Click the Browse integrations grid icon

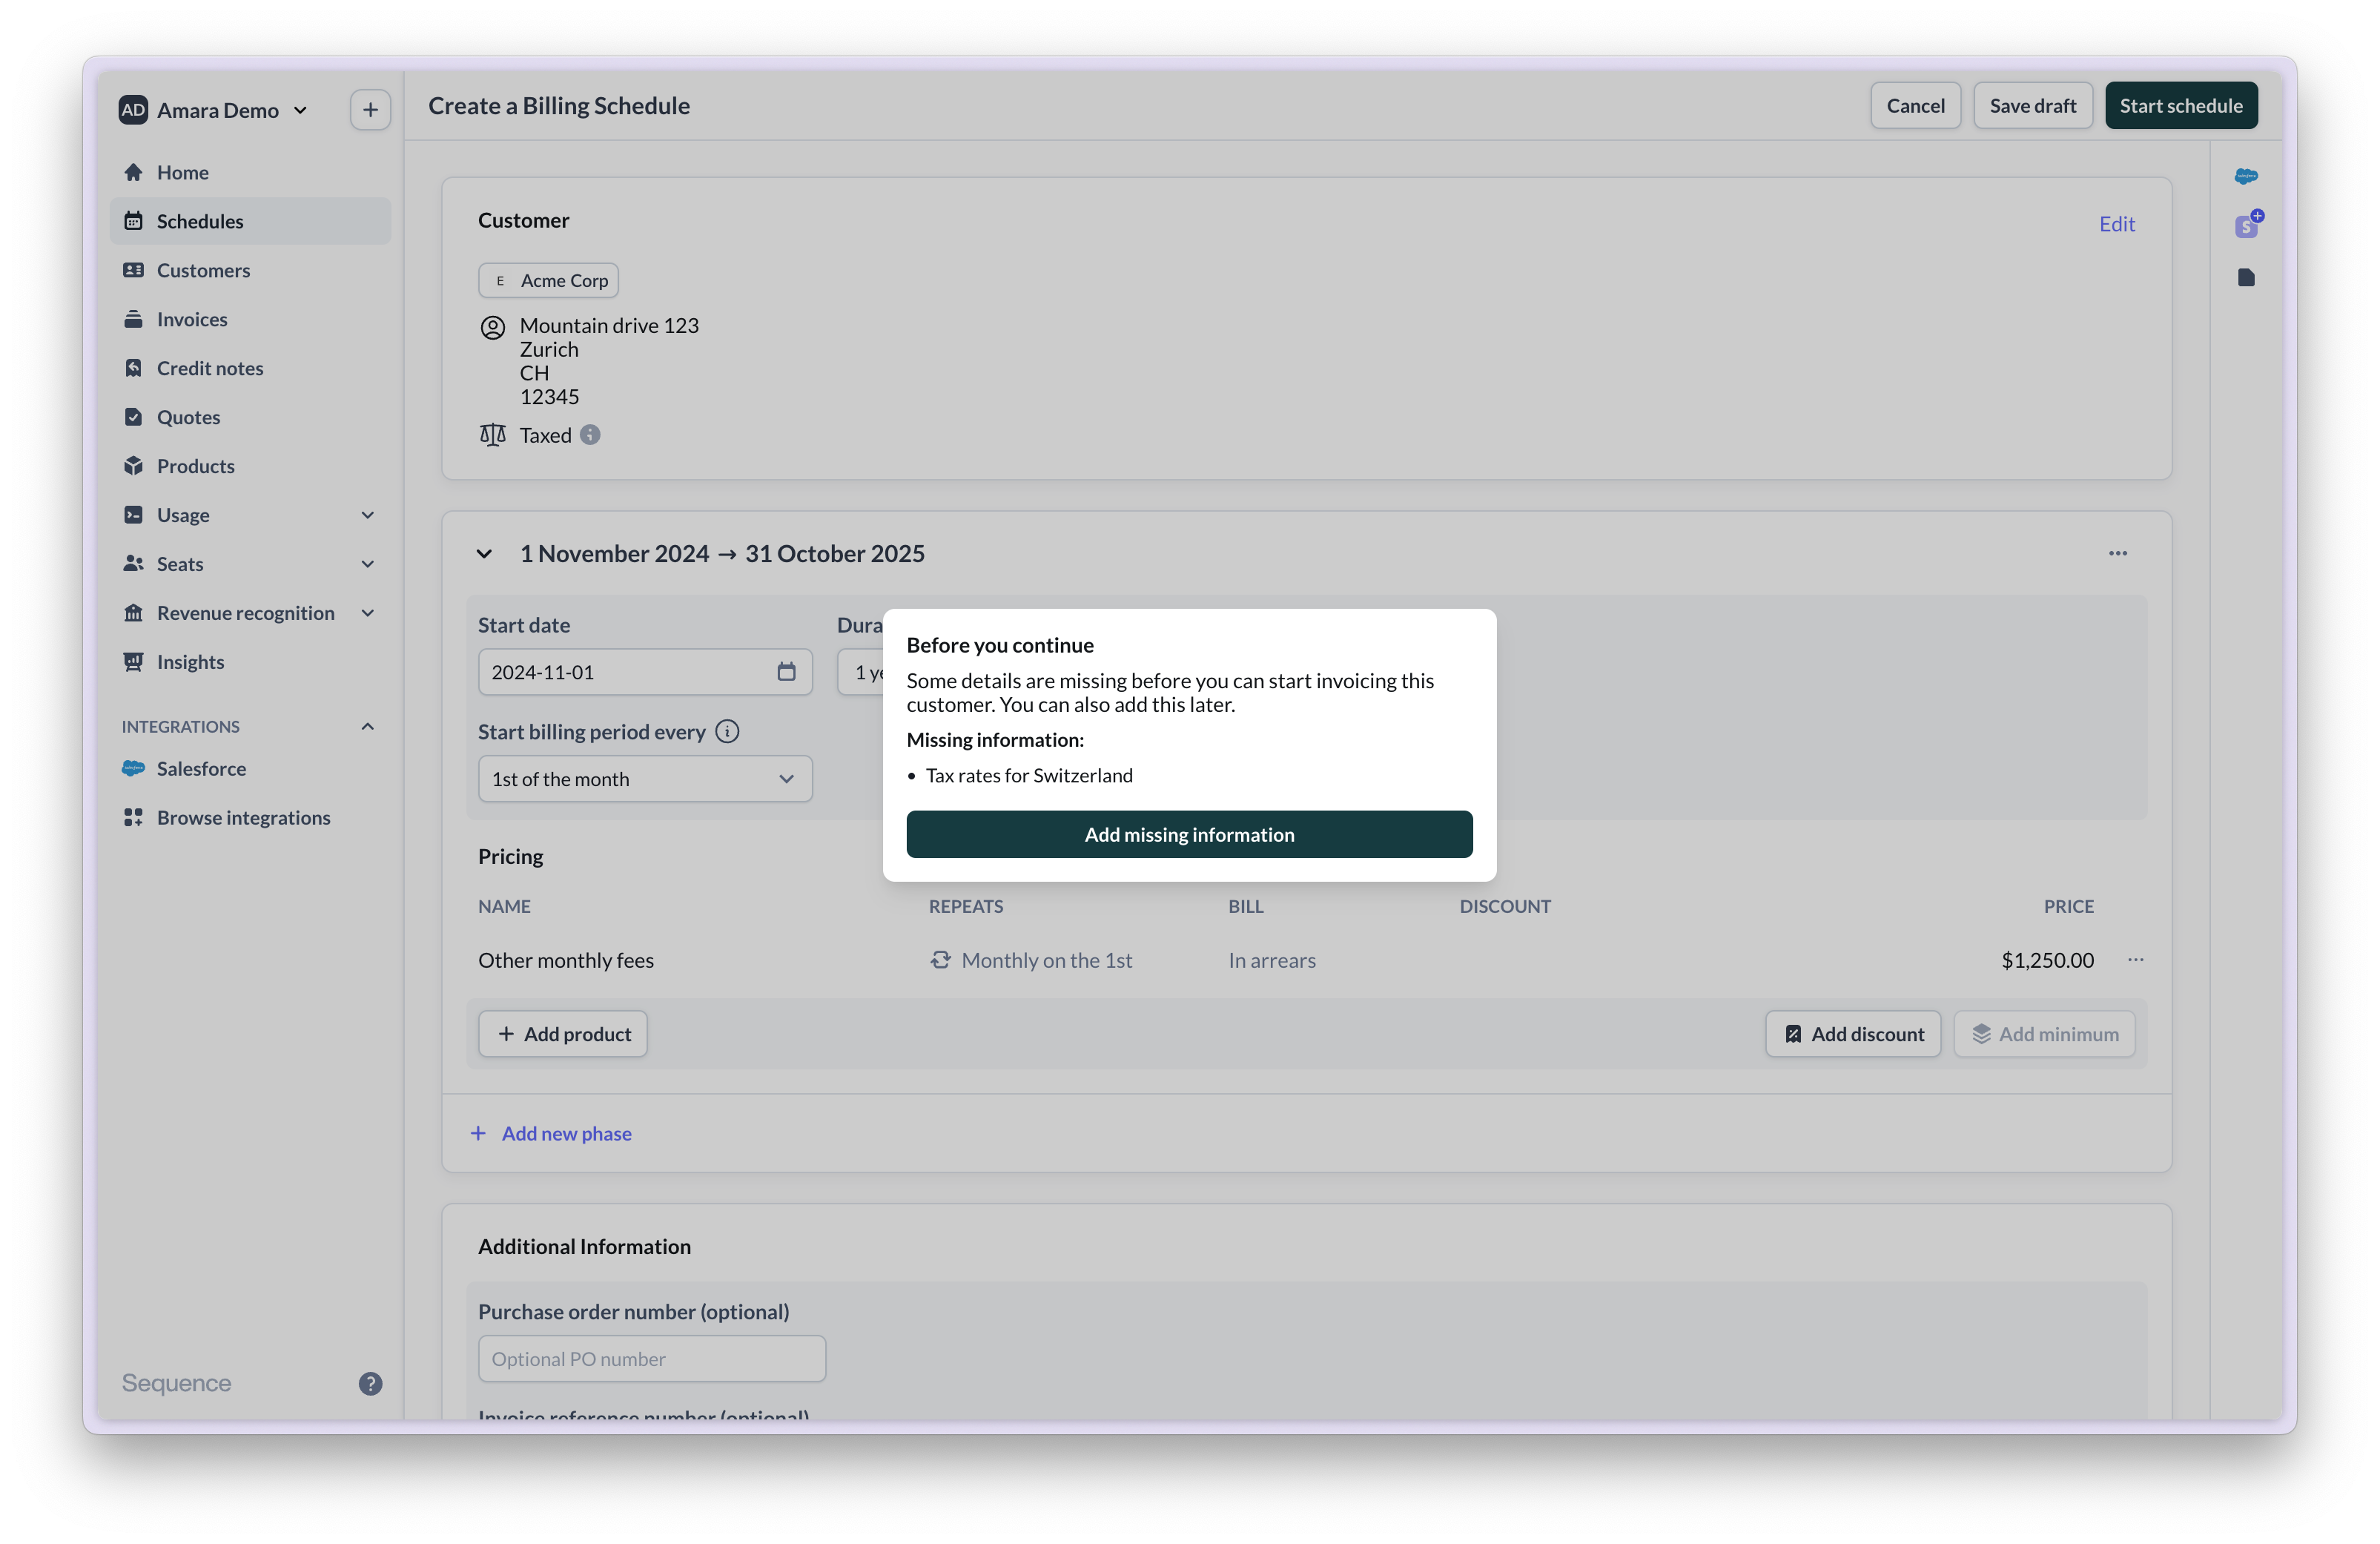pyautogui.click(x=133, y=817)
